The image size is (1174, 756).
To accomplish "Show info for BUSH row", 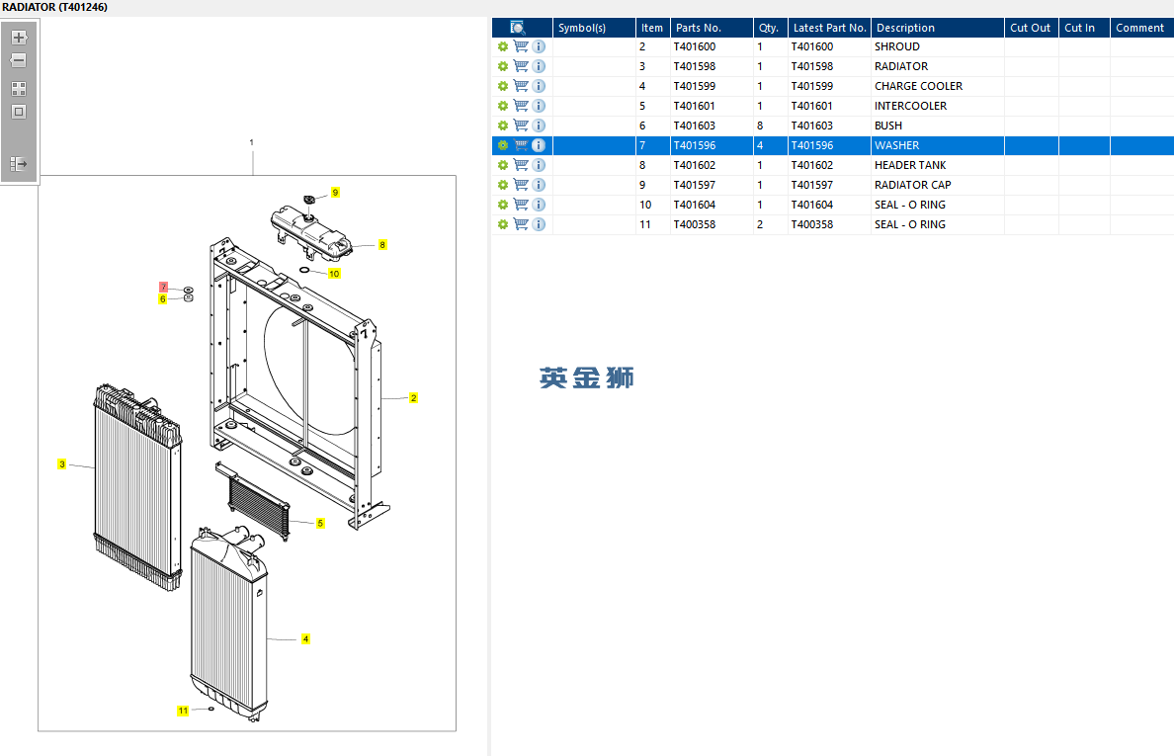I will (539, 126).
